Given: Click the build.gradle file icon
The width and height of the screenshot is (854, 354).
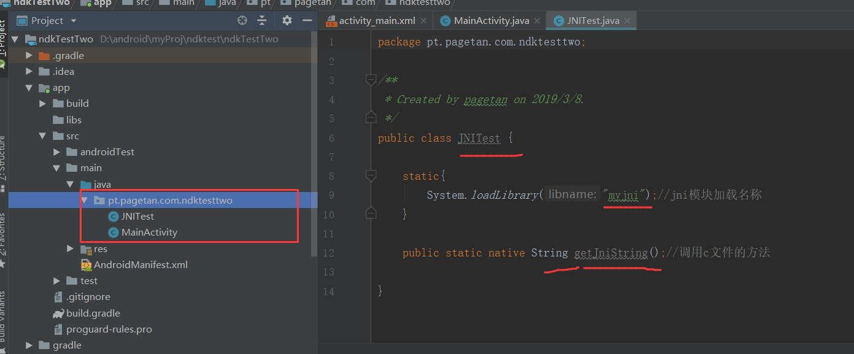Looking at the screenshot, I should coord(58,313).
